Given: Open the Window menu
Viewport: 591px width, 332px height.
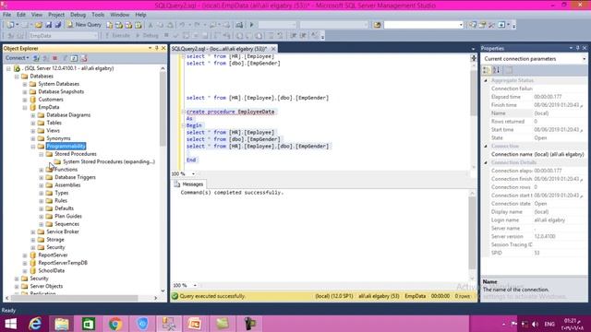Looking at the screenshot, I should (119, 15).
